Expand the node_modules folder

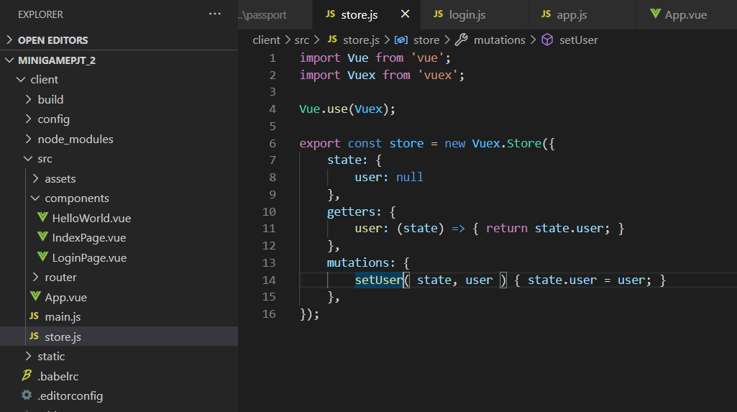[119, 139]
